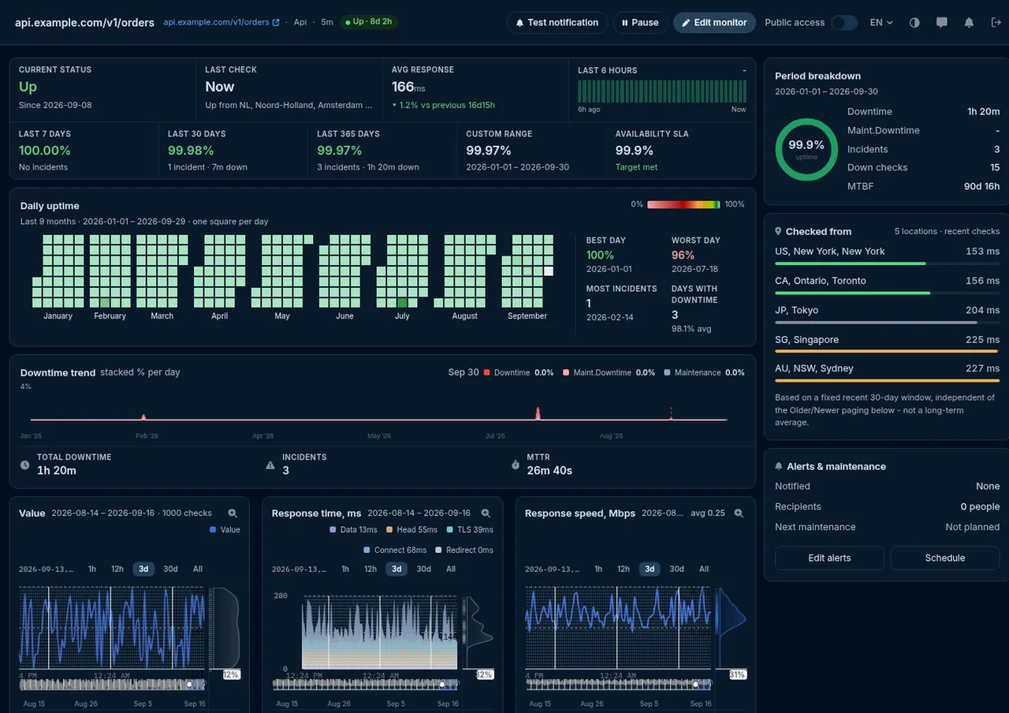The height and width of the screenshot is (713, 1009).
Task: Click the location pin icon in Checked from
Action: (779, 232)
